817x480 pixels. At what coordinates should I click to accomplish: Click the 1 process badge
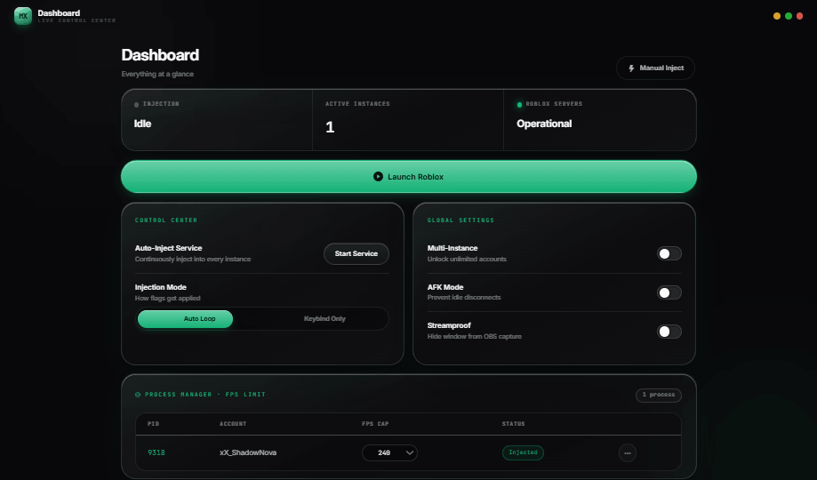click(659, 395)
